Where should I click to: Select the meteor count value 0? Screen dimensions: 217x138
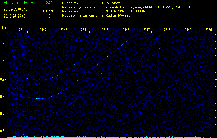pos(49,16)
